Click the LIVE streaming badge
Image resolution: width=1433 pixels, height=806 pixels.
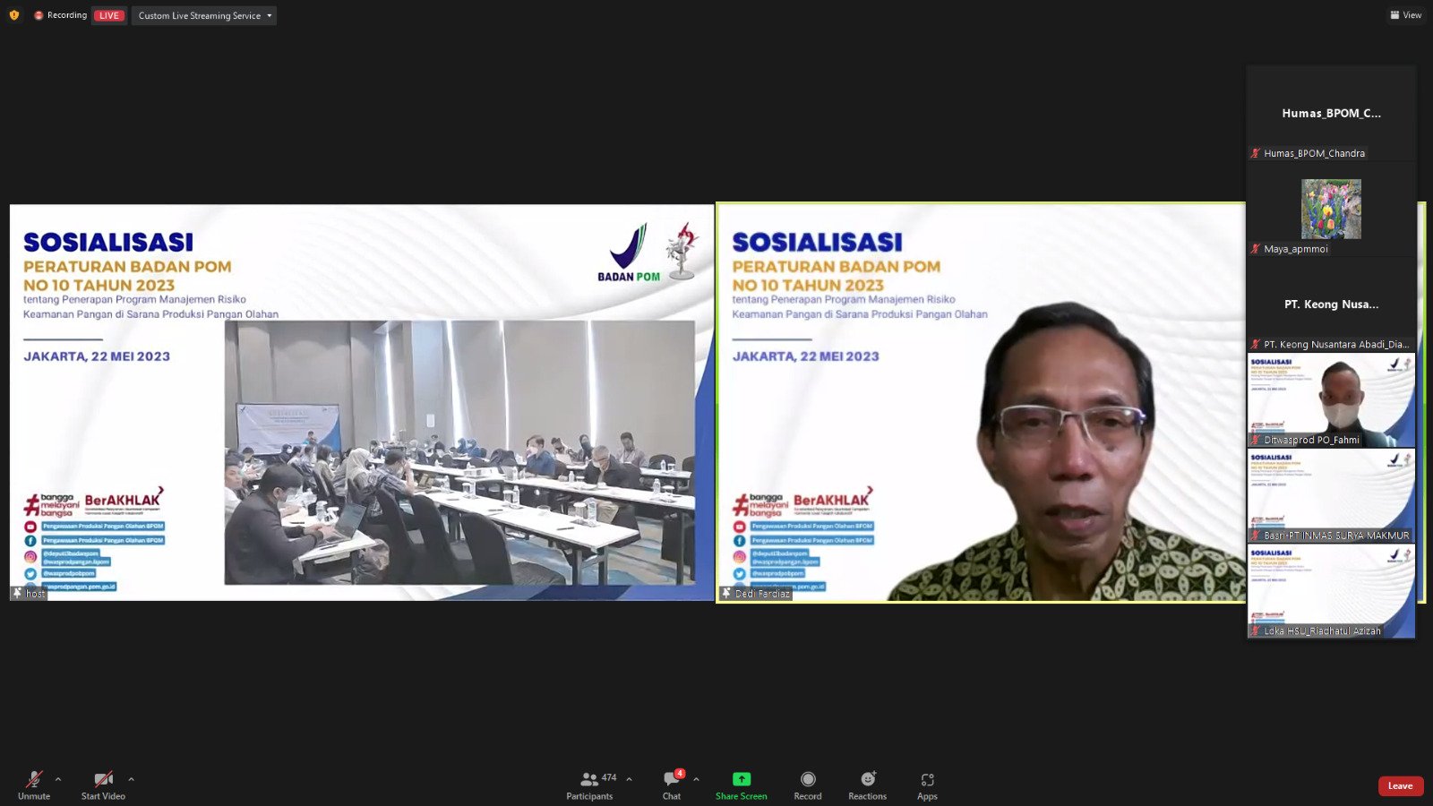tap(109, 15)
